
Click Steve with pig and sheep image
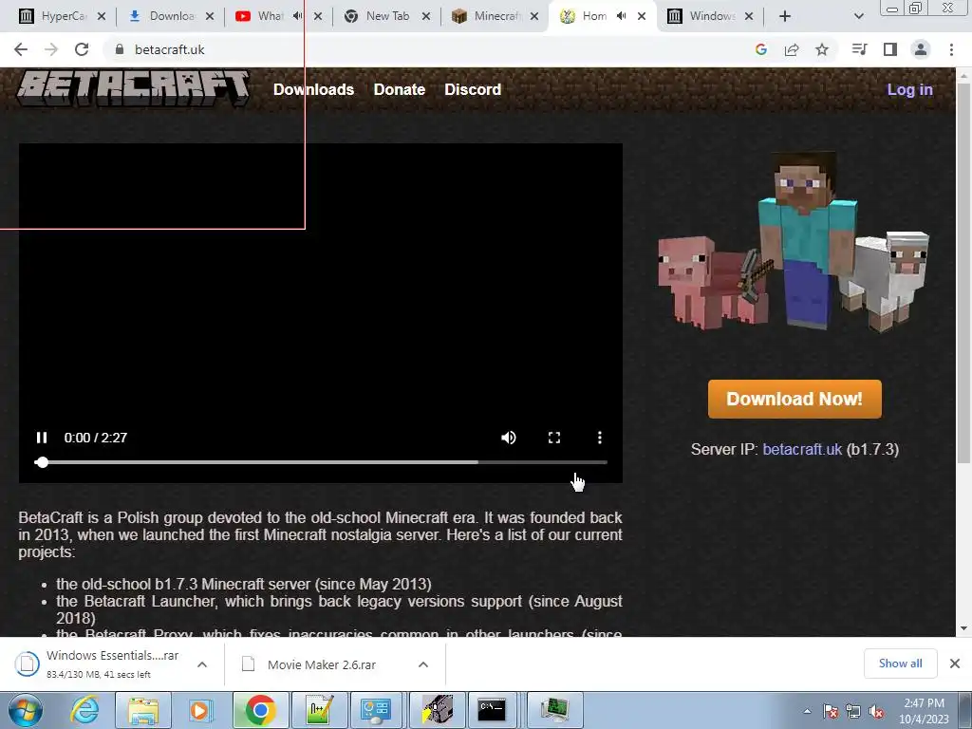coord(794,242)
